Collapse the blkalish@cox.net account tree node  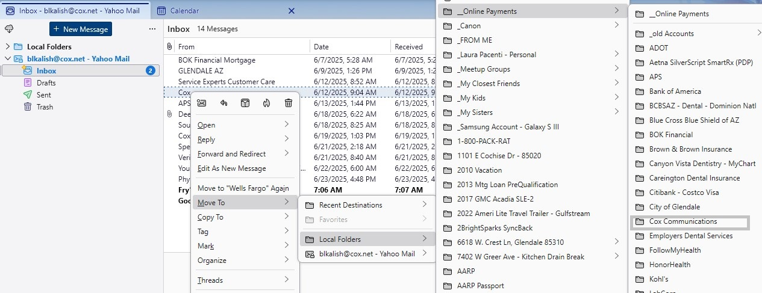click(x=7, y=59)
